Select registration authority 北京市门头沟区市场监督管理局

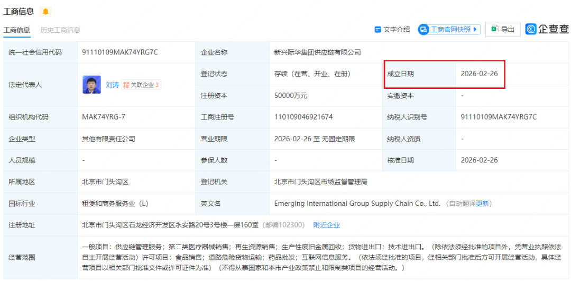coord(320,182)
